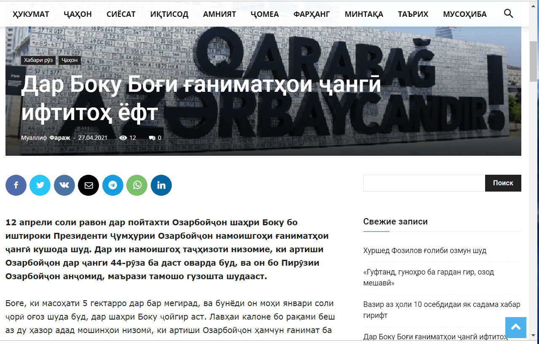Open the ФАРҲАНГ menu item
Screen dimensions: 539x344
click(x=312, y=14)
